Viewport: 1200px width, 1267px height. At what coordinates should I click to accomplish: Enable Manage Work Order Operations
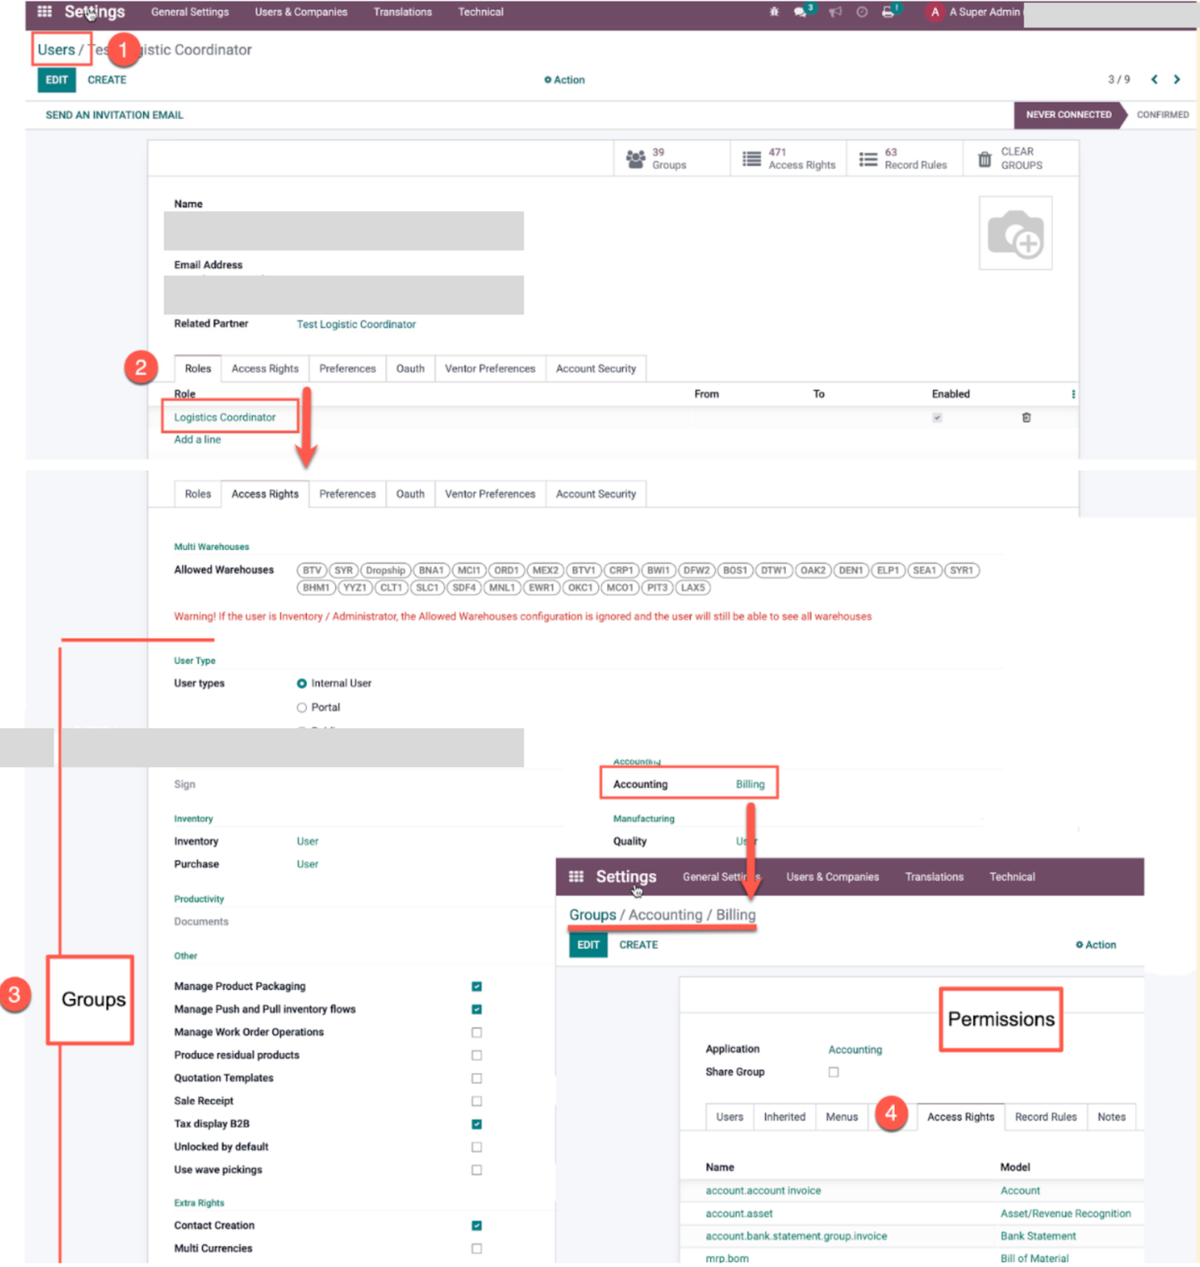coord(476,1032)
